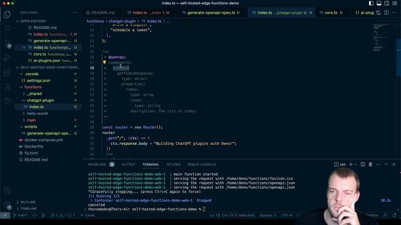
Task: Open Source Control view with badge
Action: click(7, 43)
